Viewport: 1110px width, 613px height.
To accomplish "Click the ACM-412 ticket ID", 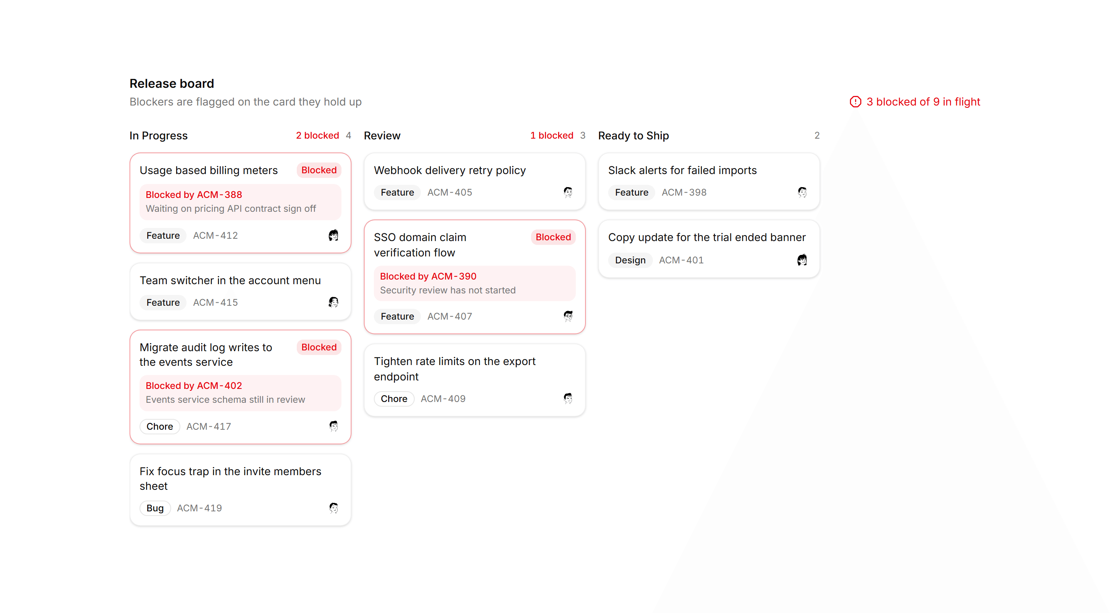I will 215,236.
